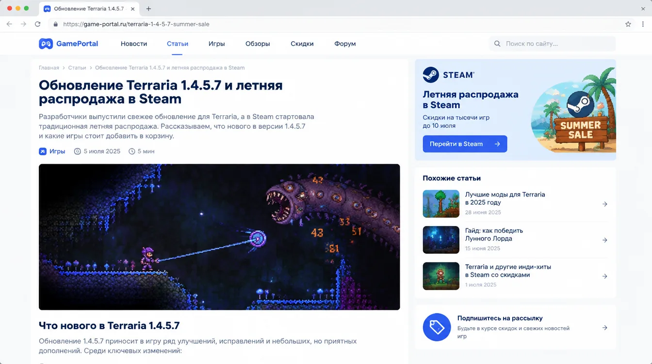Click the Игры category gamepad icon

pos(43,152)
